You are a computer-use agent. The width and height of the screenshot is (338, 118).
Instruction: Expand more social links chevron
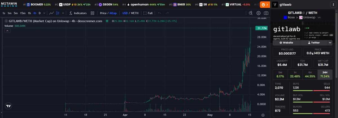pyautogui.click(x=330, y=43)
